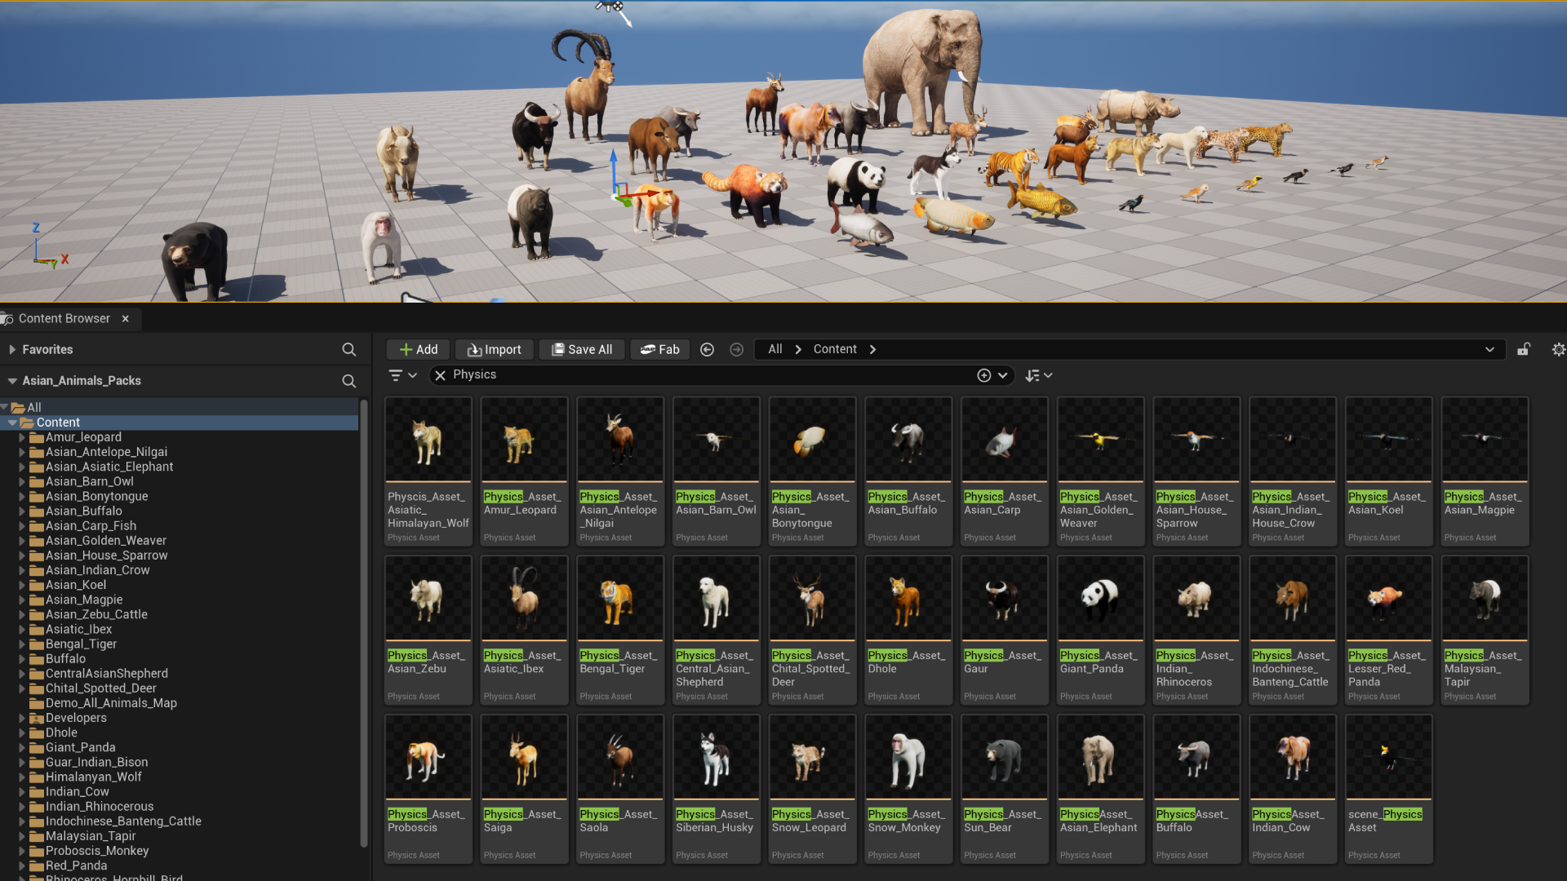This screenshot has height=881, width=1567.
Task: Search within Favorites using the magnifier
Action: (x=348, y=349)
